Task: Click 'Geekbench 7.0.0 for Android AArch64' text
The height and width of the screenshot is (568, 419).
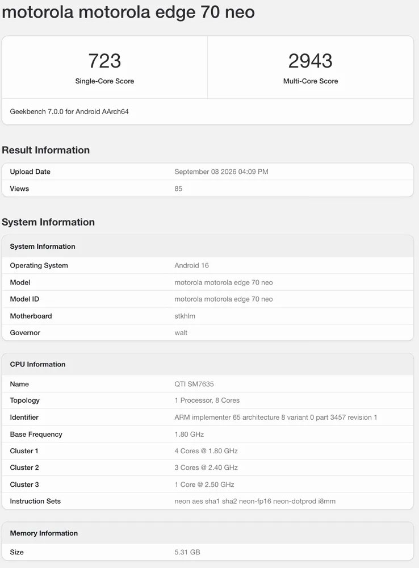Action: pos(69,111)
